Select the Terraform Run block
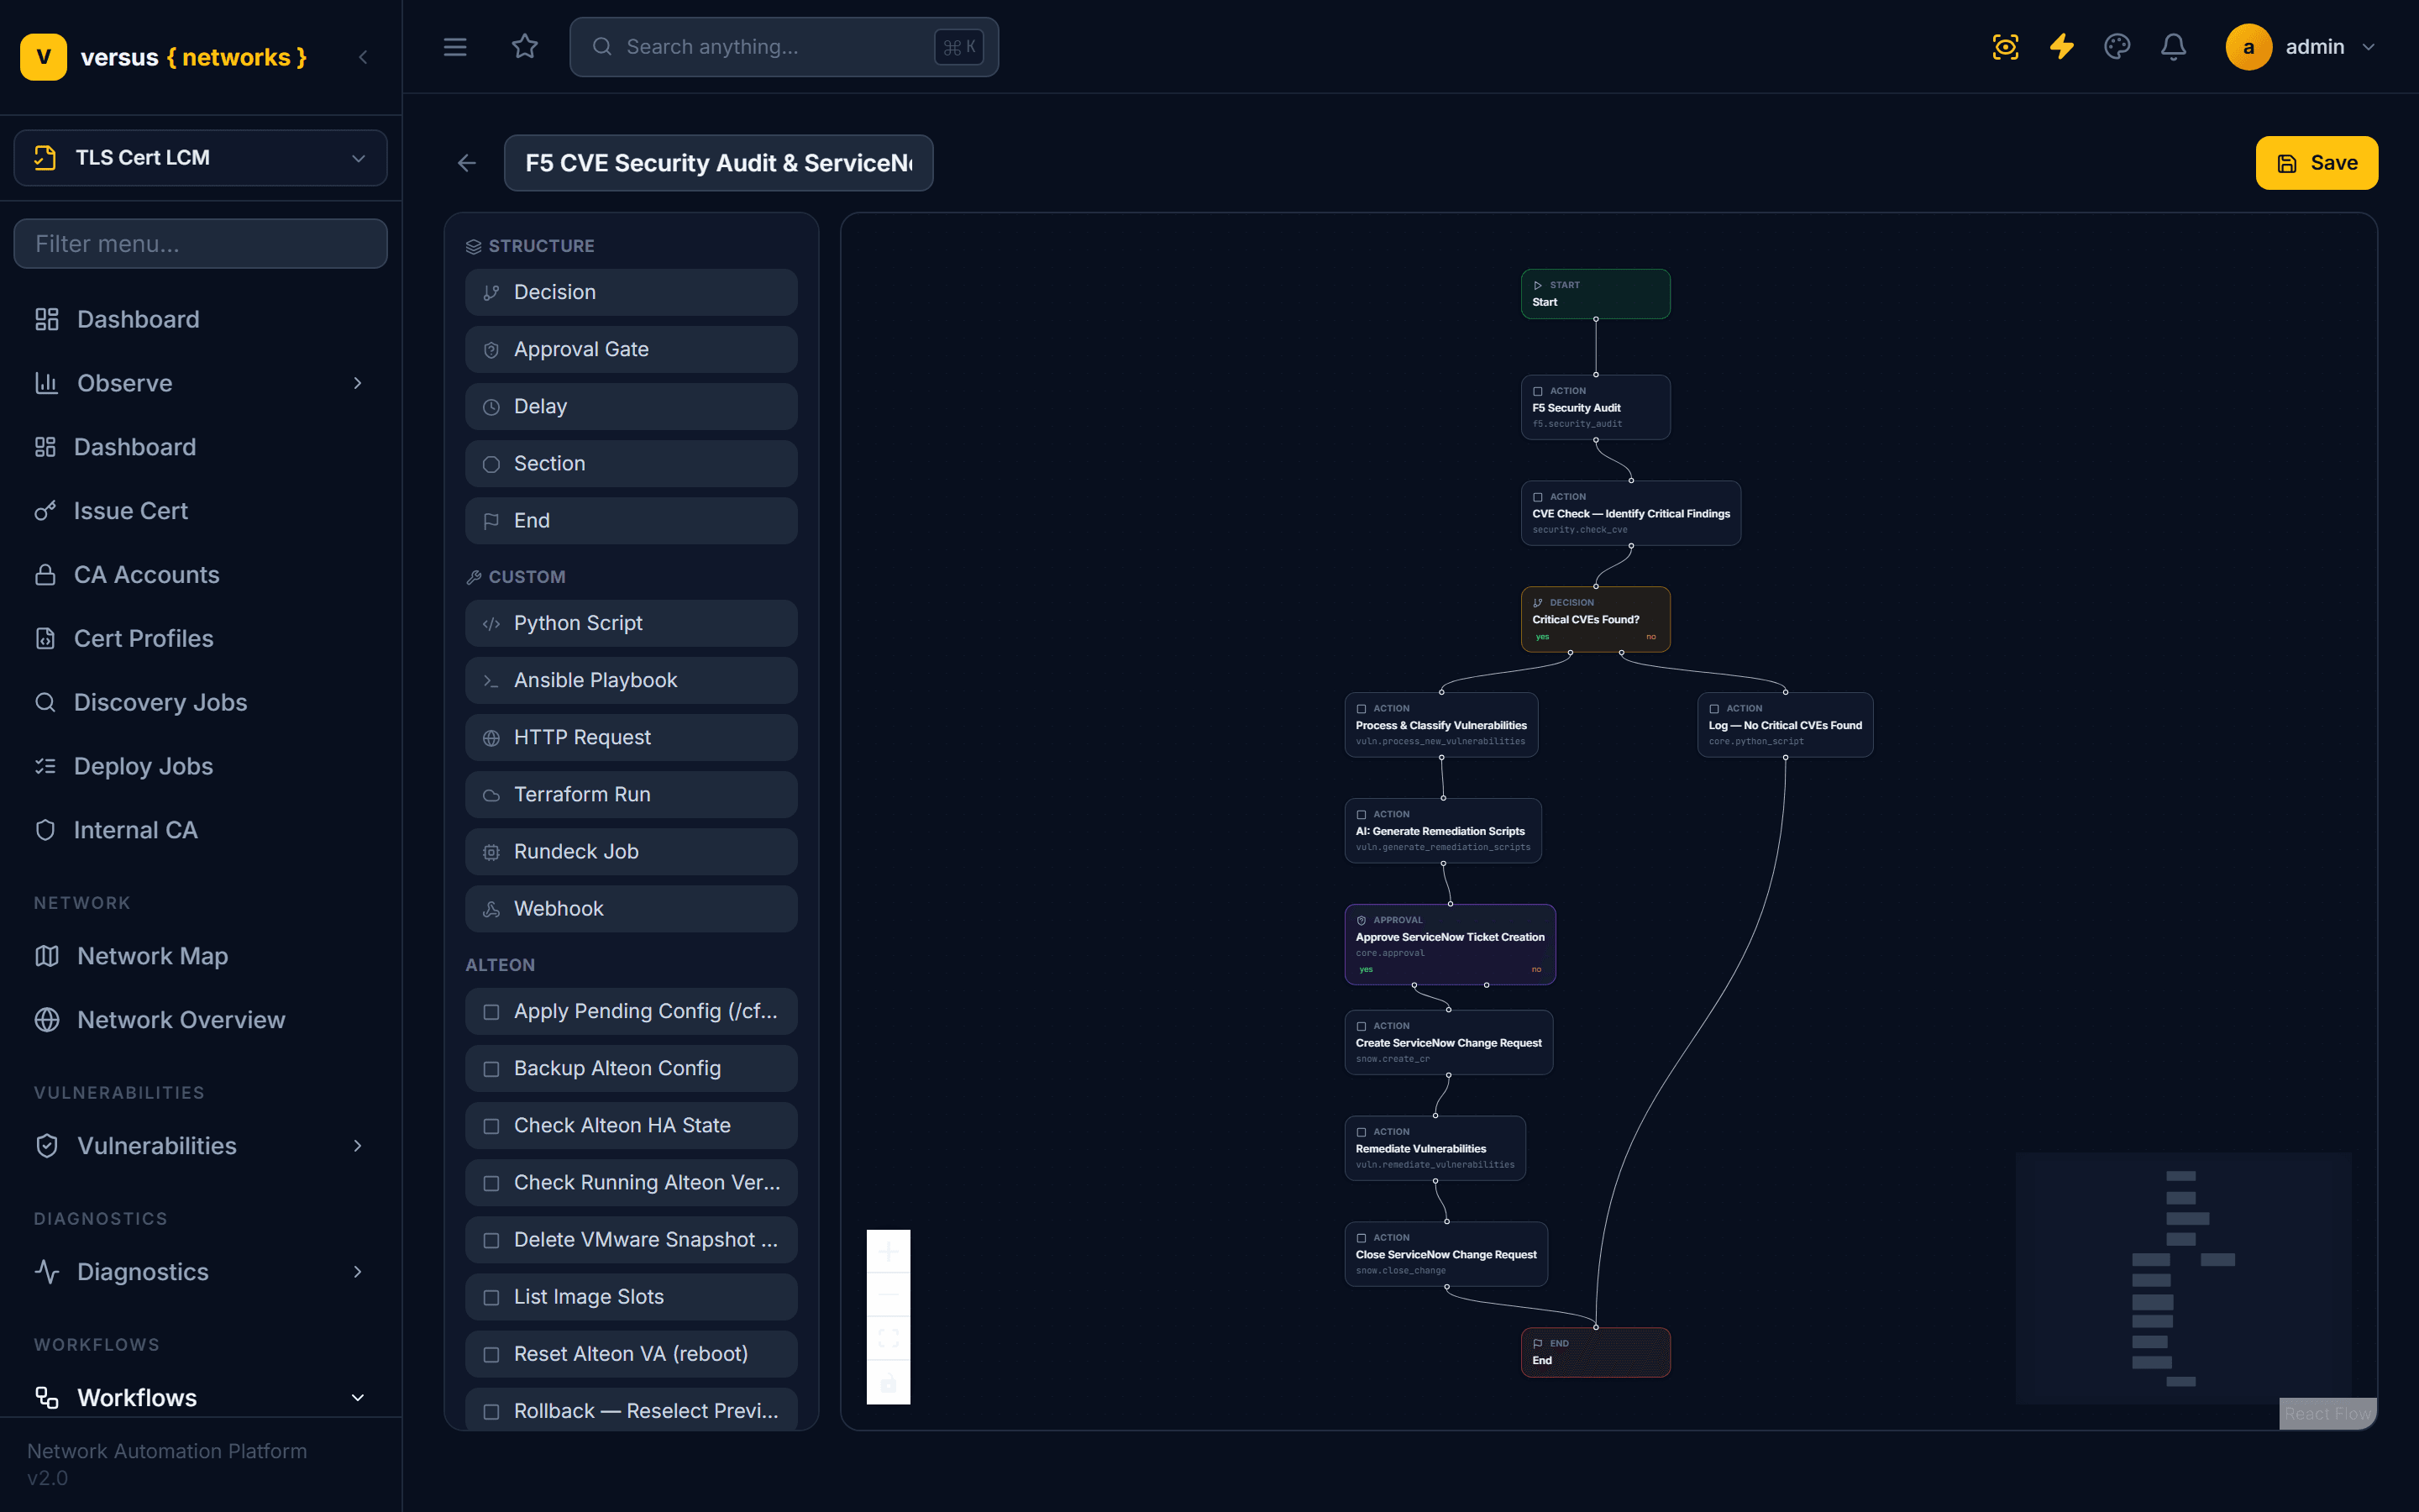Screen dimensions: 2419x1512 tap(631, 794)
